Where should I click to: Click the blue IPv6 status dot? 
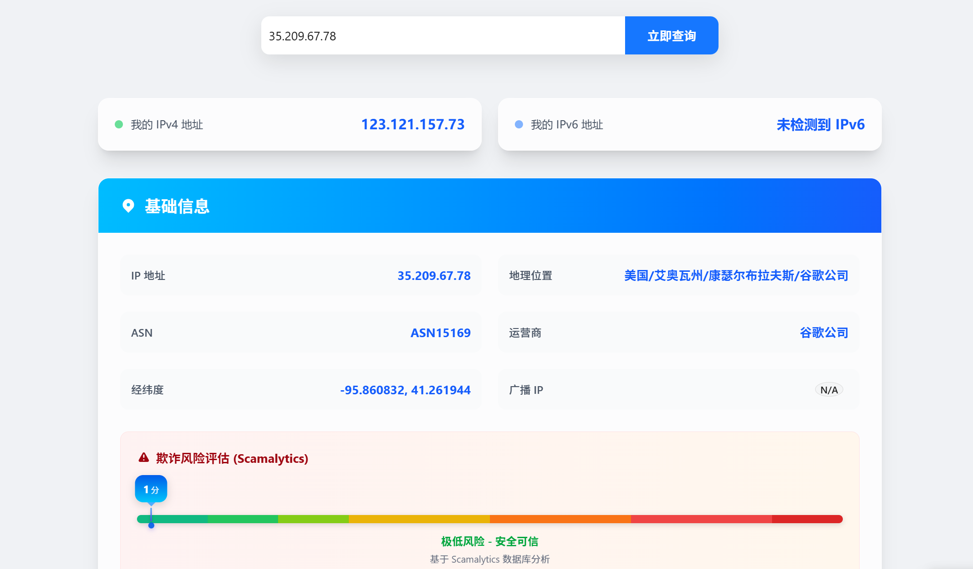(x=519, y=124)
